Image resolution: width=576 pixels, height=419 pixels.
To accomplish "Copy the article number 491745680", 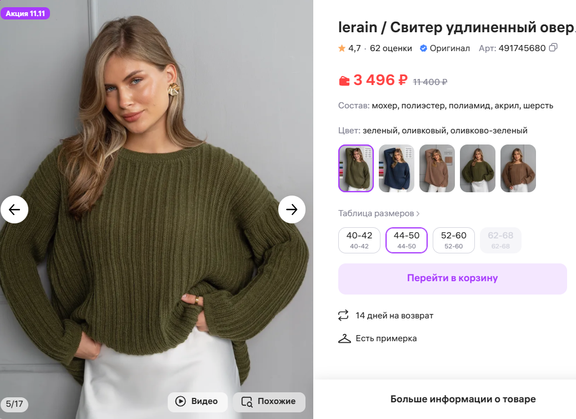I will pos(553,48).
